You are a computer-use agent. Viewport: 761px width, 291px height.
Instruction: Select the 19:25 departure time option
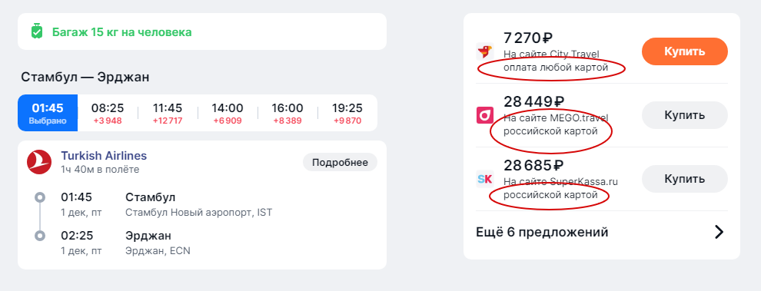[347, 113]
